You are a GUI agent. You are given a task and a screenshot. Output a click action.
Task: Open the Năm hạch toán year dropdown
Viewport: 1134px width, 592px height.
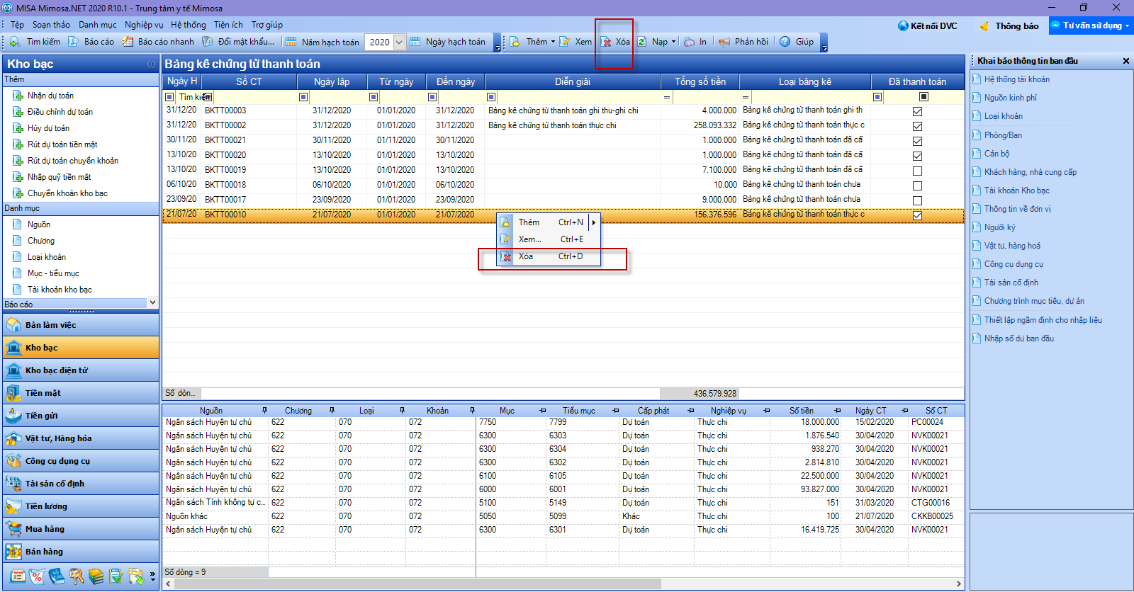tap(399, 42)
